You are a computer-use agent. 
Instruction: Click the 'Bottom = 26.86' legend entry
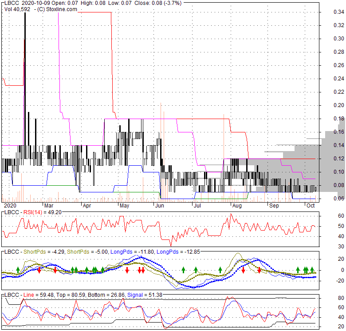click(106, 295)
